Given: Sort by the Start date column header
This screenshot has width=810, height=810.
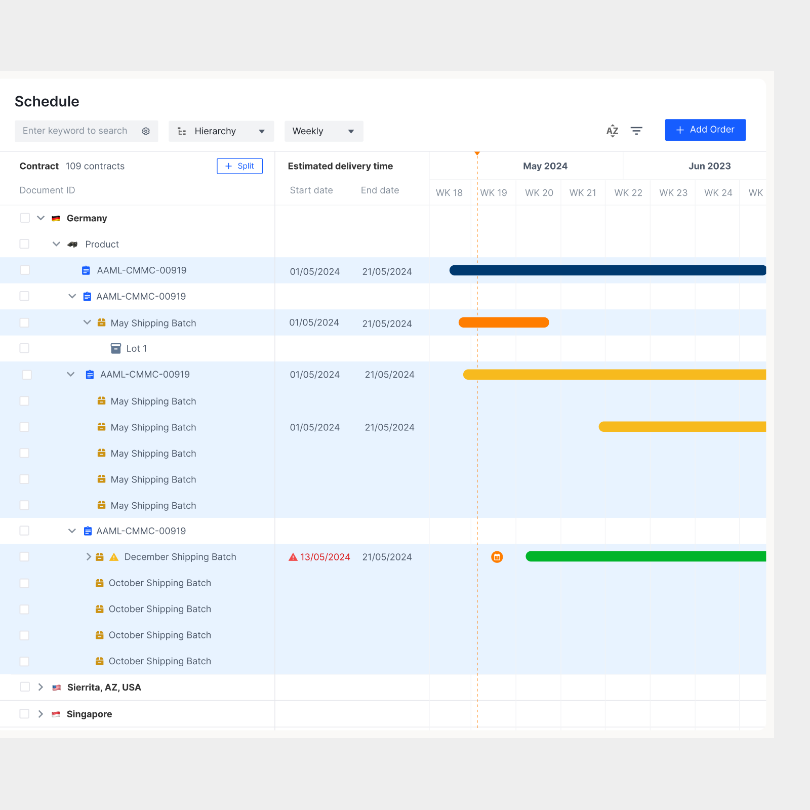Looking at the screenshot, I should click(x=311, y=190).
